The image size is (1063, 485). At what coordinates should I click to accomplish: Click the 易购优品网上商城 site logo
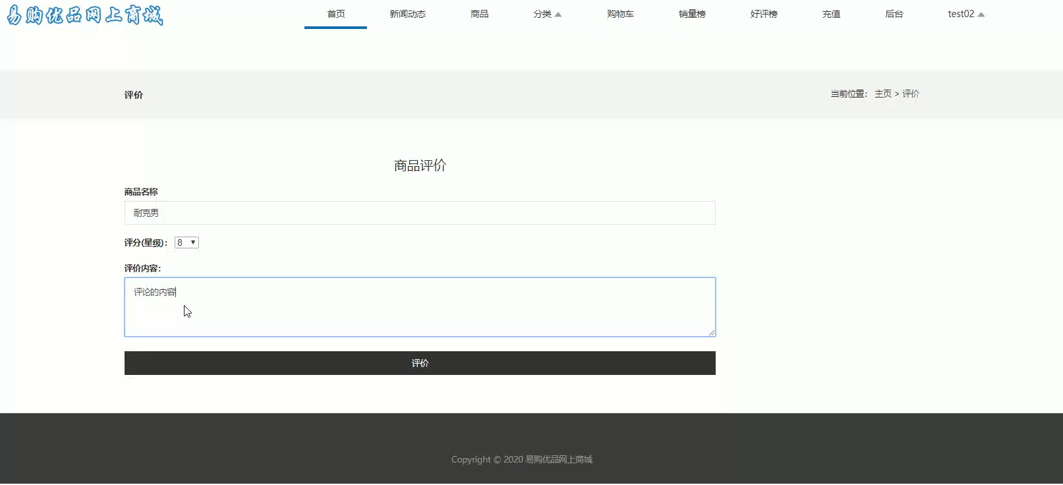point(85,14)
